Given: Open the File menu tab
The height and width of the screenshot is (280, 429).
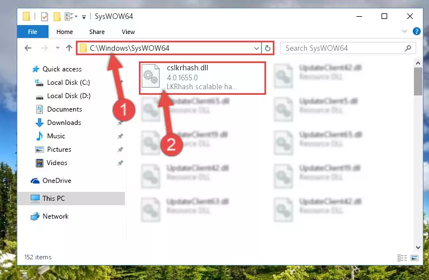Looking at the screenshot, I should pyautogui.click(x=32, y=32).
